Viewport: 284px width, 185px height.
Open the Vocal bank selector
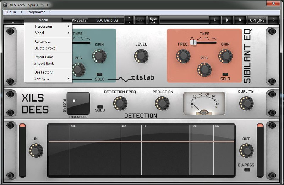43,20
